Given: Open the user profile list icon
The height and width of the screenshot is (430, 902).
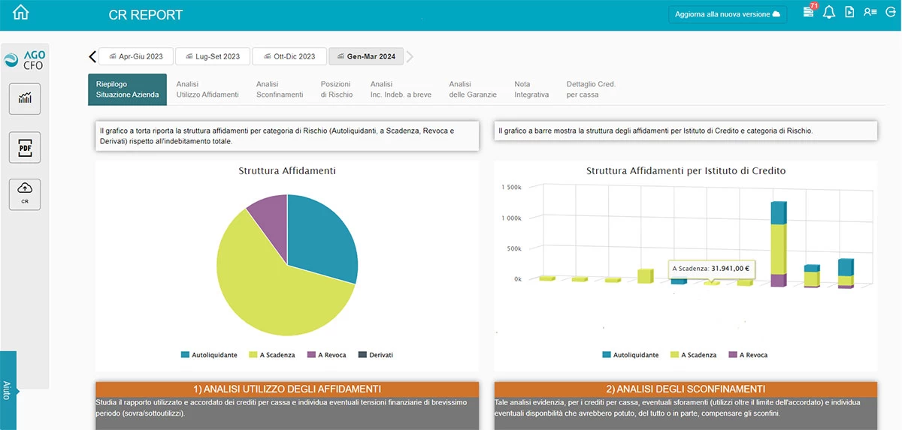Looking at the screenshot, I should point(870,13).
